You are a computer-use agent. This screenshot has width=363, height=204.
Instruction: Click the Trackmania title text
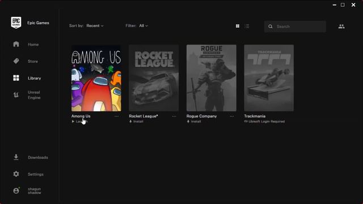pyautogui.click(x=255, y=116)
